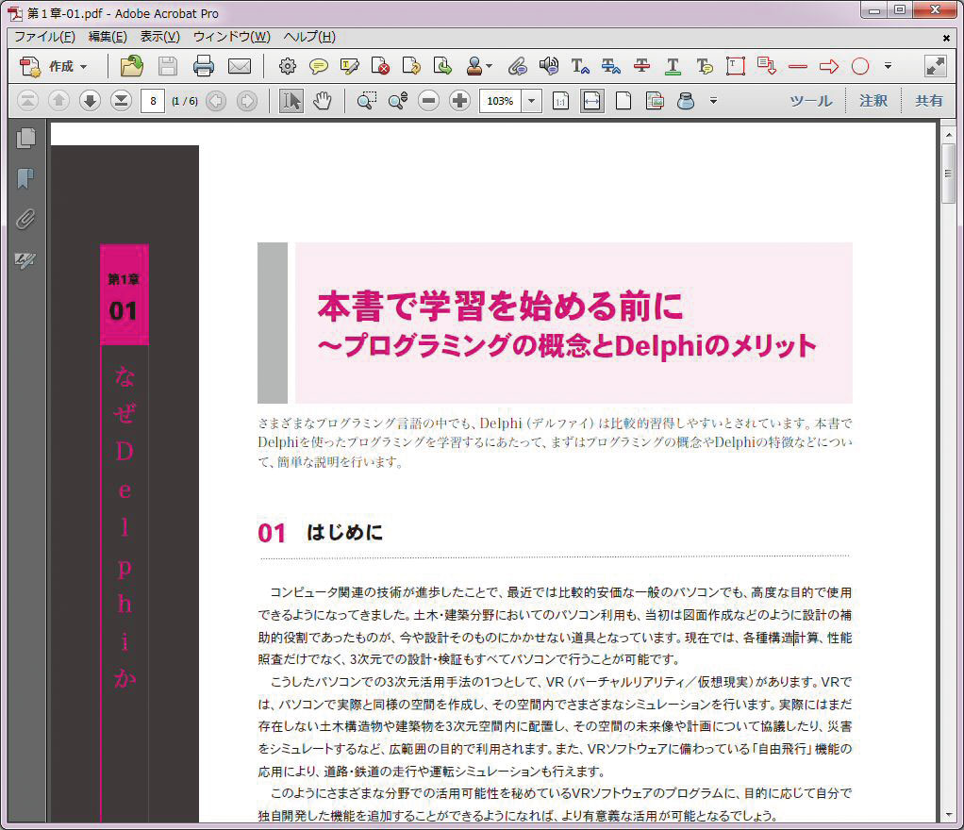Viewport: 964px width, 830px height.
Task: Show the bookmarks panel
Action: tap(25, 178)
